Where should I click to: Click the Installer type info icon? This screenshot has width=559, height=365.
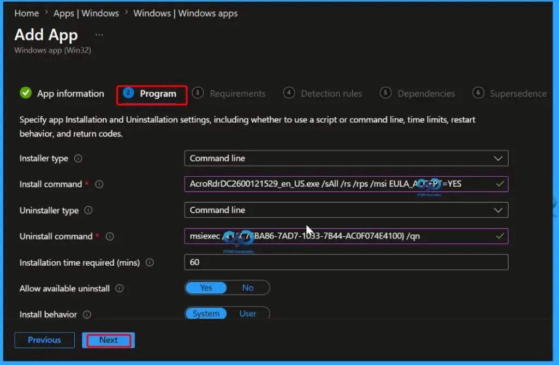[x=78, y=158]
